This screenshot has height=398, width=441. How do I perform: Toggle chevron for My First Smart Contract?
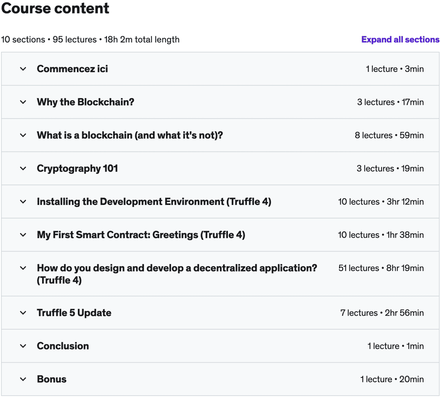(x=23, y=235)
